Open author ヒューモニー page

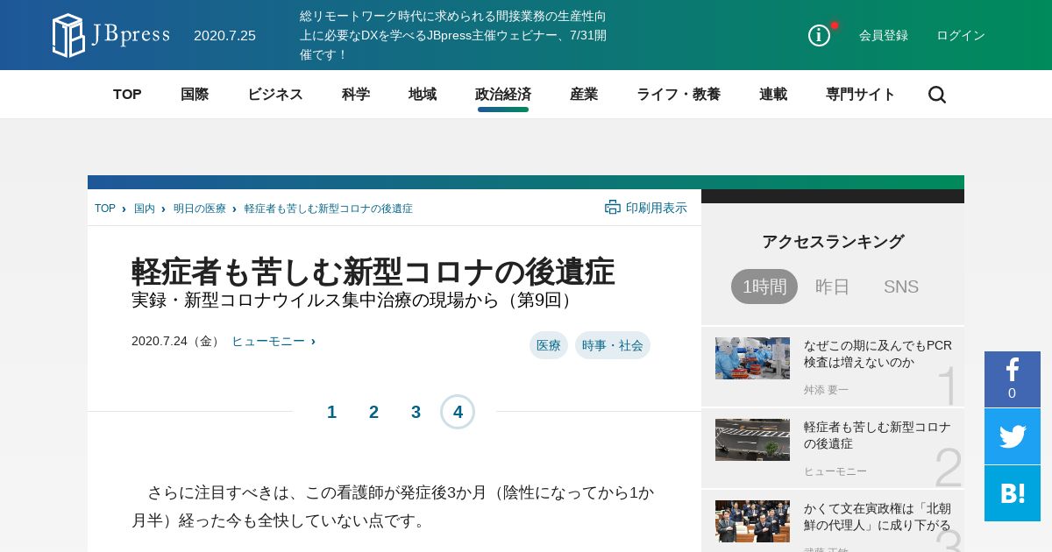(x=268, y=341)
